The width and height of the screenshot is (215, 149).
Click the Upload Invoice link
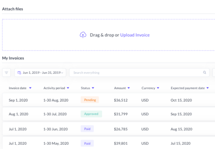135,35
